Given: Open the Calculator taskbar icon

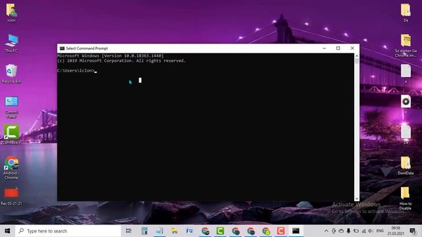Looking at the screenshot, I should 144,231.
